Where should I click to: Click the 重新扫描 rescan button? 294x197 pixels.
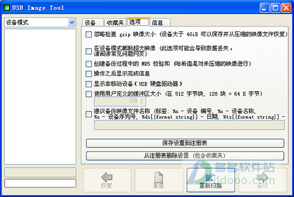pos(211,180)
